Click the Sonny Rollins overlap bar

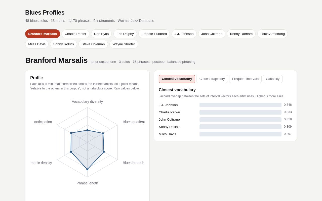coord(240,127)
